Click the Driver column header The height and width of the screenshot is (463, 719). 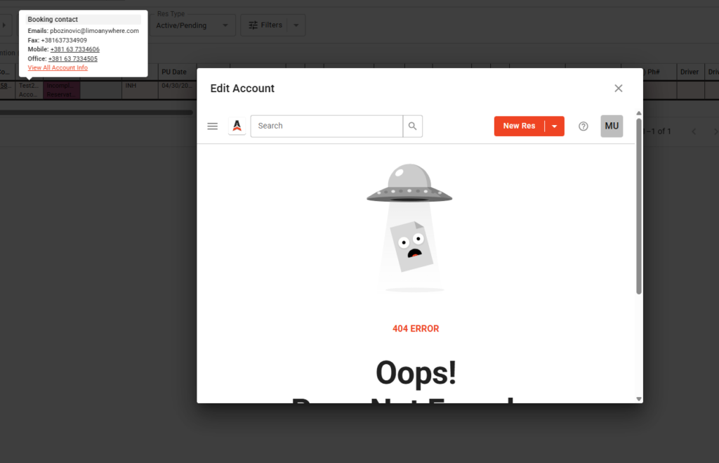[x=690, y=72]
